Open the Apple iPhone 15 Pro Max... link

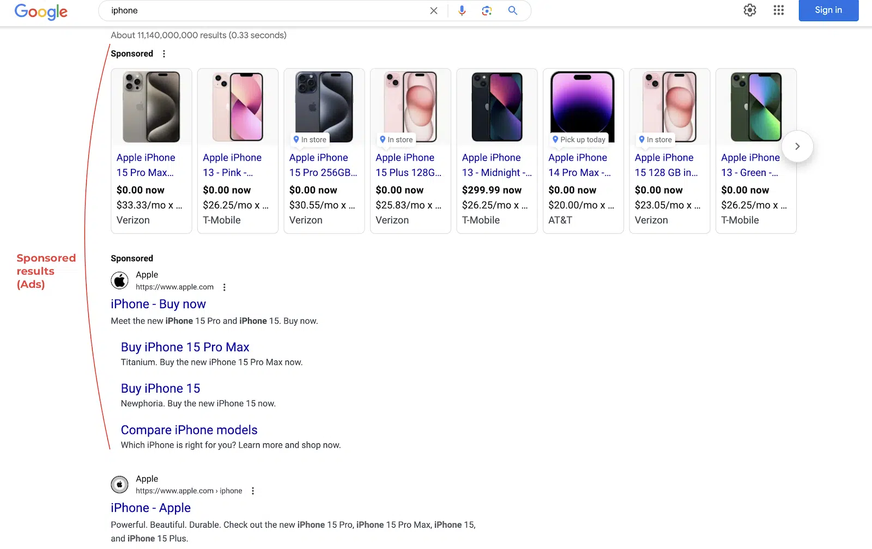pyautogui.click(x=146, y=165)
